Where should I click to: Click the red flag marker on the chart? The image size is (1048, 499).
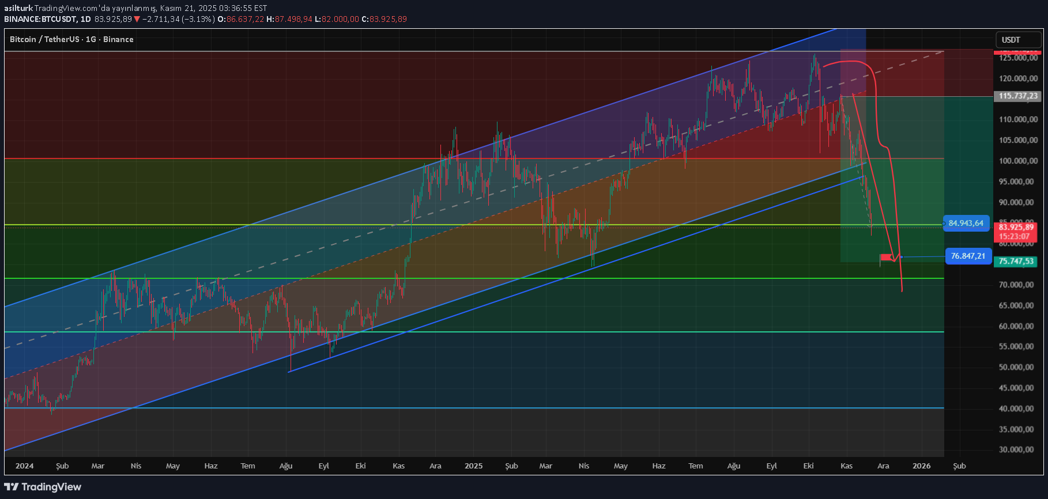tap(885, 257)
